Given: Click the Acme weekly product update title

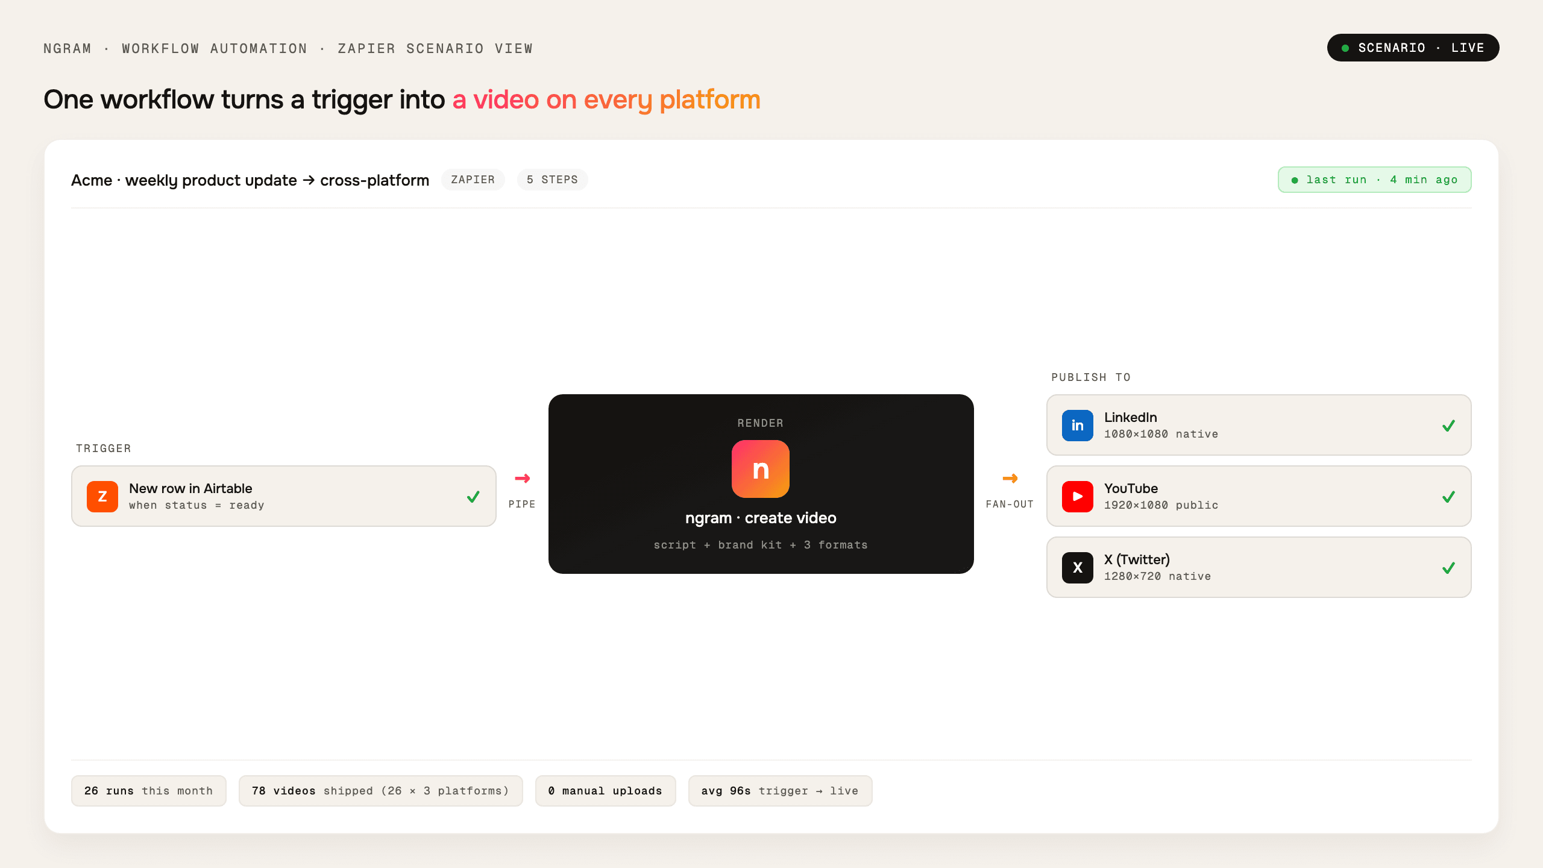Looking at the screenshot, I should [250, 180].
